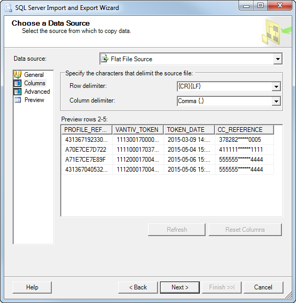Click the General page icon
This screenshot has width=296, height=303.
(x=17, y=75)
